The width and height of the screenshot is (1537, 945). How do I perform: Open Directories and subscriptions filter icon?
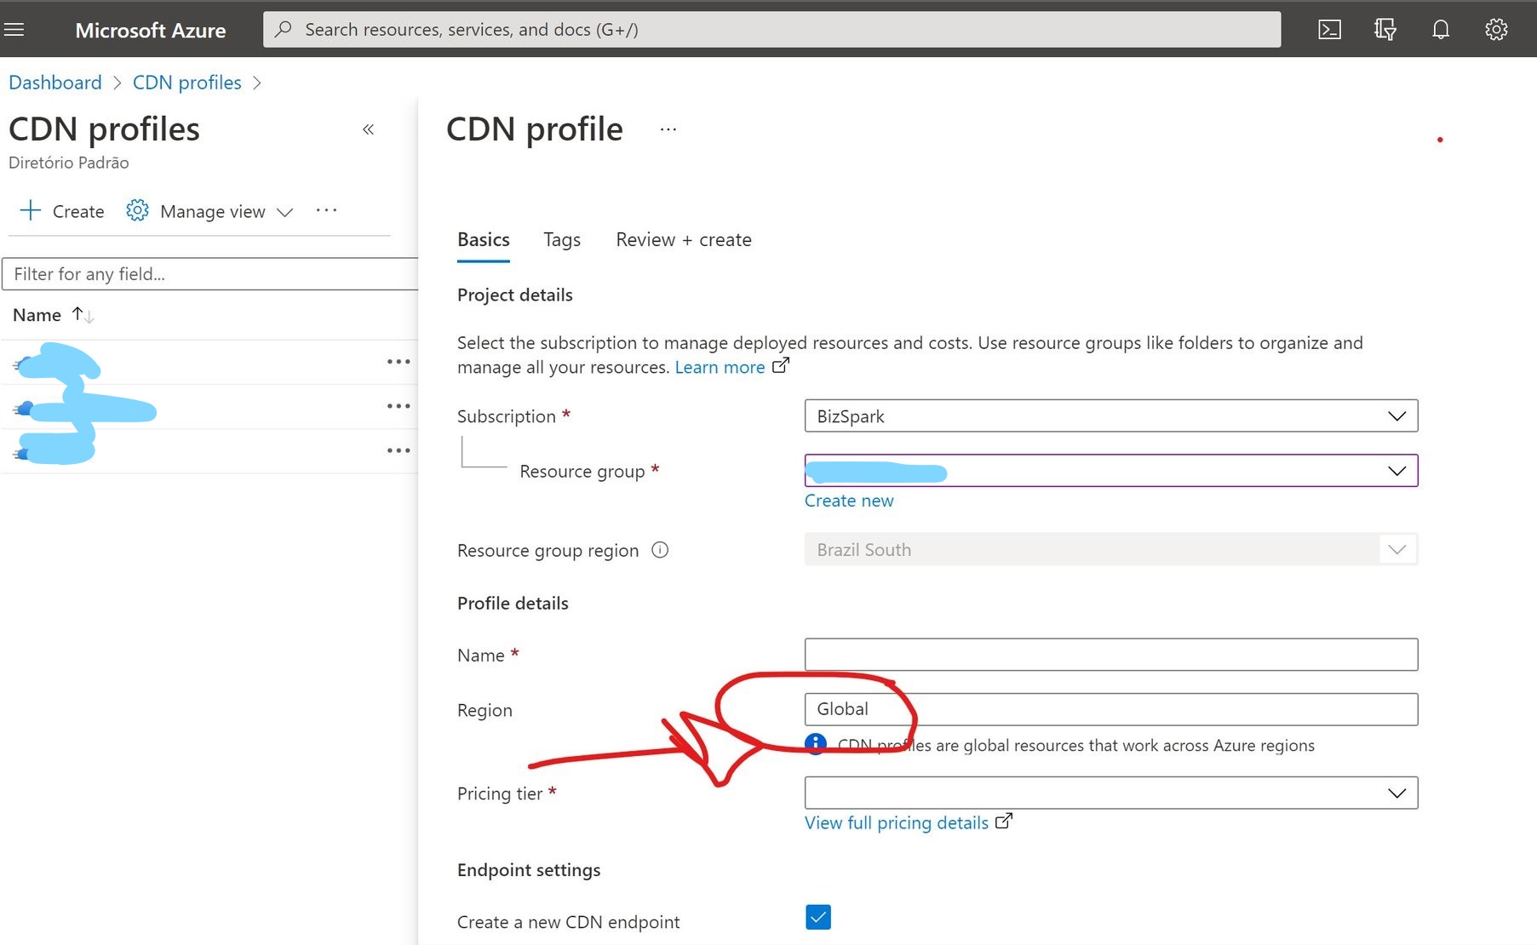(1385, 30)
